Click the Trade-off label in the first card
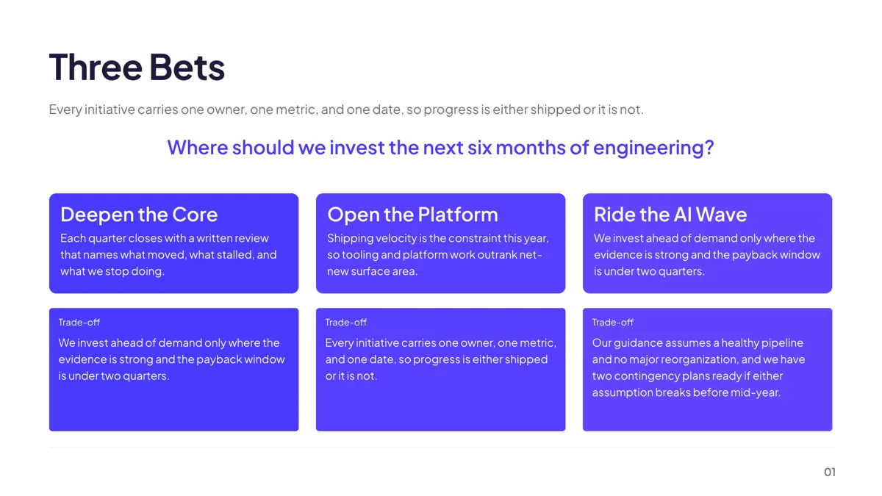Image resolution: width=882 pixels, height=496 pixels. click(79, 323)
